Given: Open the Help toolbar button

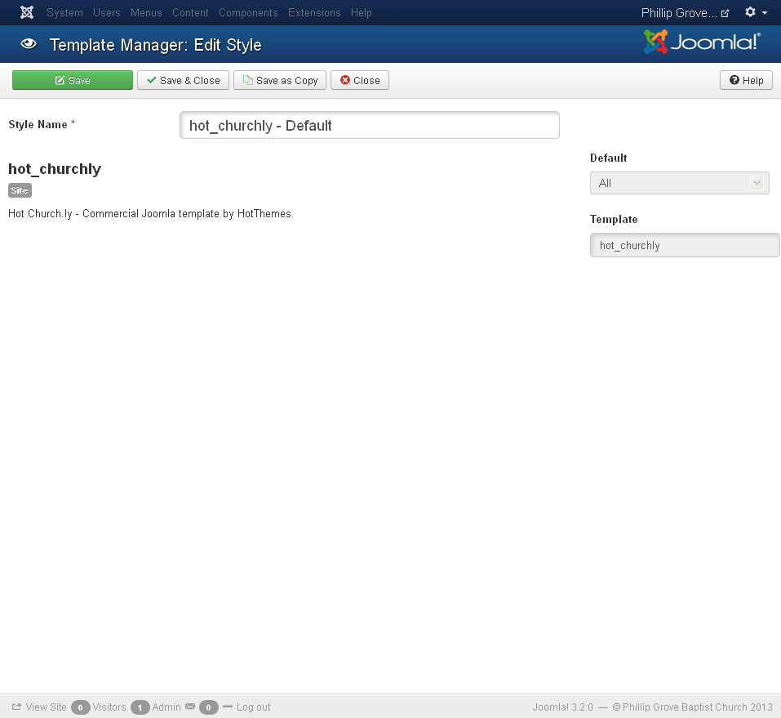Looking at the screenshot, I should coord(746,80).
